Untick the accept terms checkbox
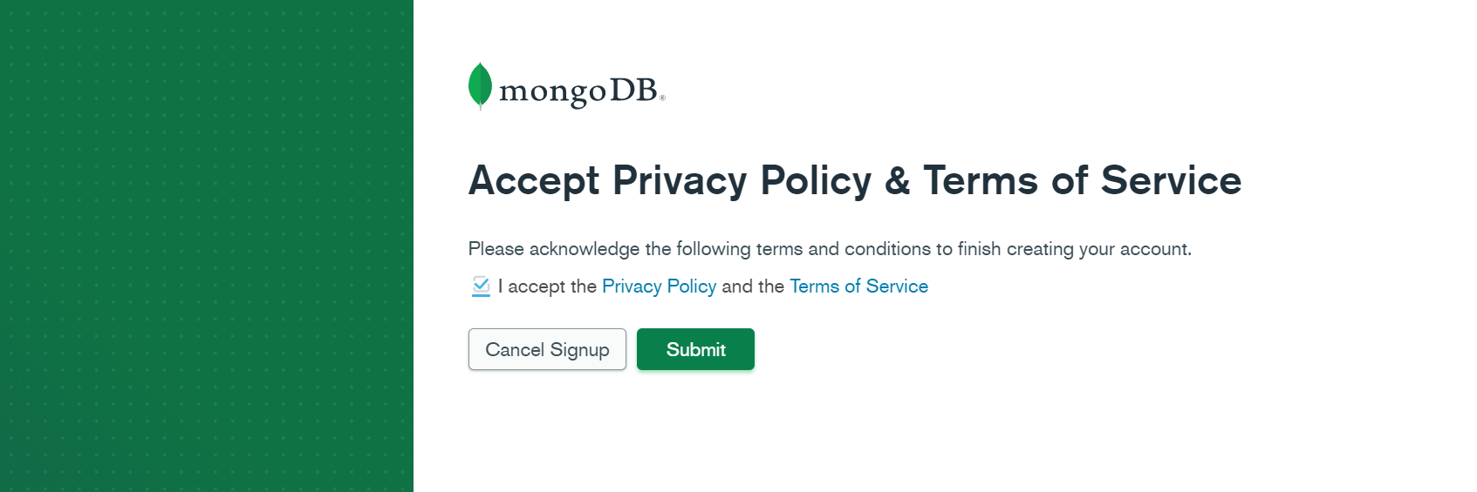Image resolution: width=1477 pixels, height=492 pixels. pyautogui.click(x=481, y=286)
